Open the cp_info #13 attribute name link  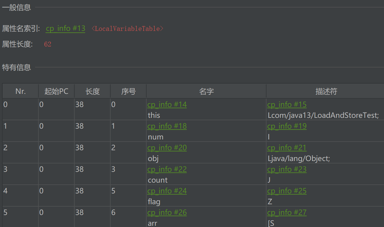pos(65,28)
